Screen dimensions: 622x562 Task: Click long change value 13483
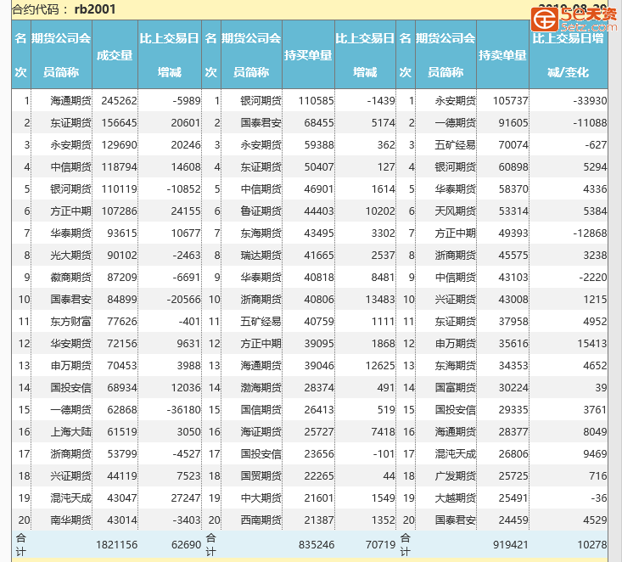click(x=380, y=300)
